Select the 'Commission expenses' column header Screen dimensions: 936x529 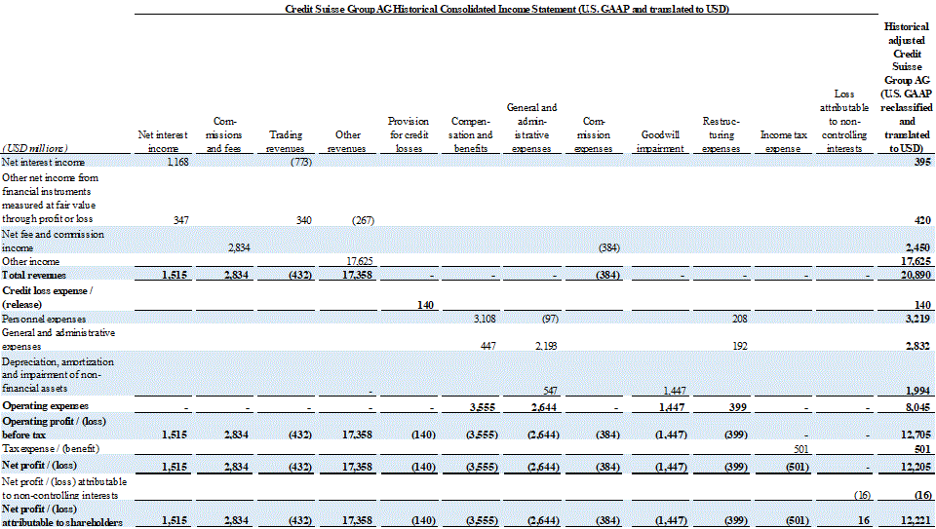tap(594, 134)
